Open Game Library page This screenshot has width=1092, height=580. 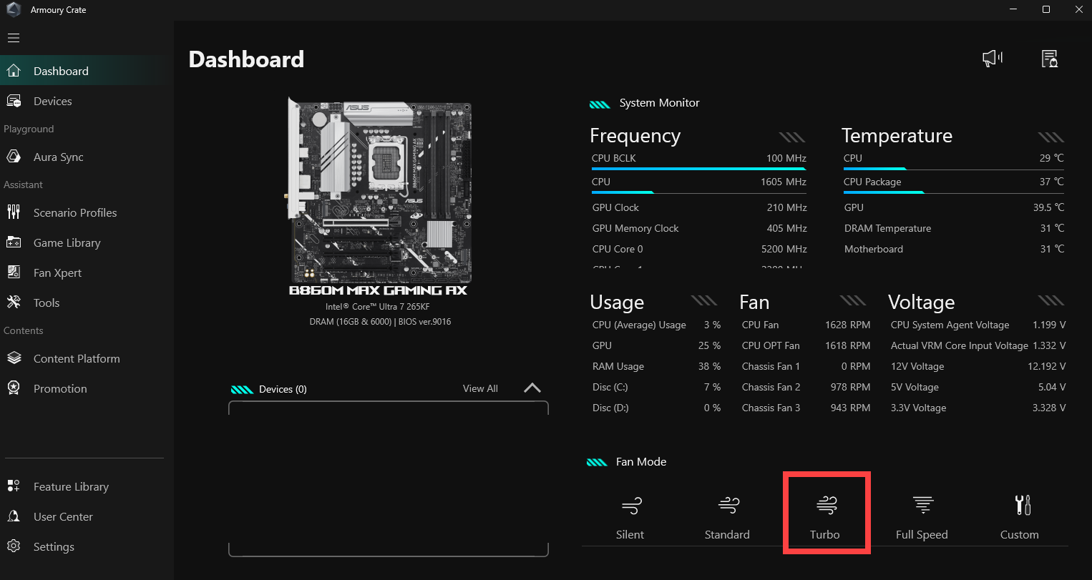(67, 242)
